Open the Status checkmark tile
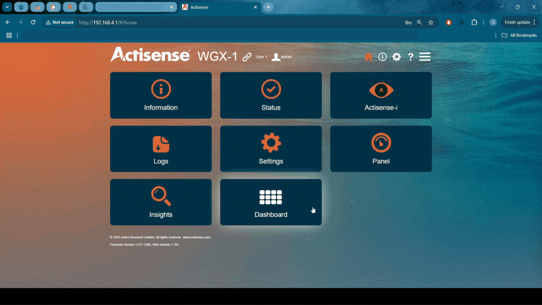542x305 pixels. pos(271,95)
